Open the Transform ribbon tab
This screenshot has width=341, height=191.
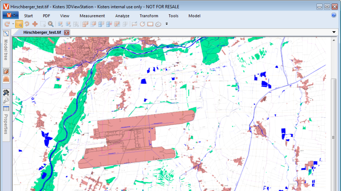[149, 16]
